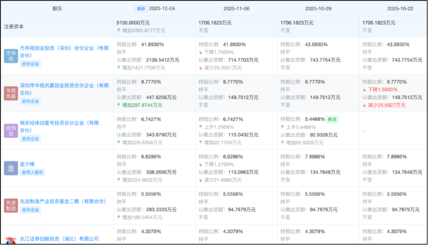428x245 pixels.
Task: Click the 长江证券 company logo
Action: [11, 240]
